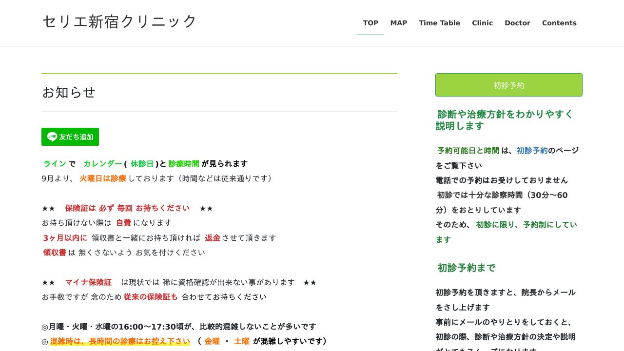Viewport: 624px width, 351px height.
Task: Click the green ライン link
Action: point(55,164)
